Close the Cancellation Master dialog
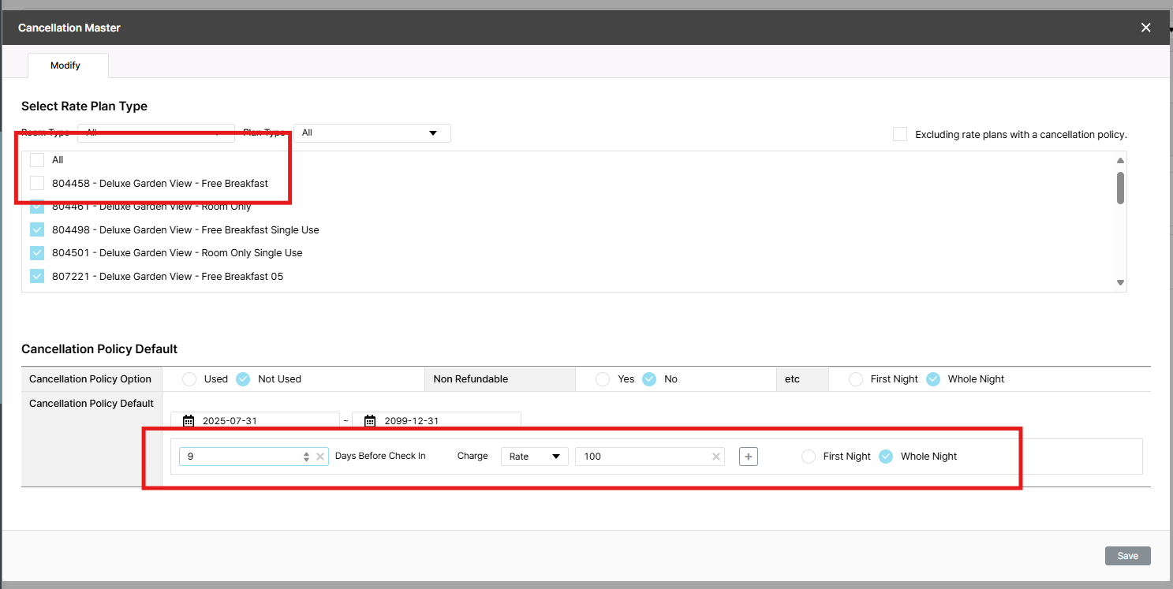Image resolution: width=1173 pixels, height=589 pixels. tap(1145, 28)
